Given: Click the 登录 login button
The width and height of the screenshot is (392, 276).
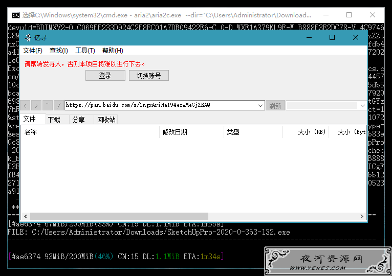Looking at the screenshot, I should (x=105, y=76).
